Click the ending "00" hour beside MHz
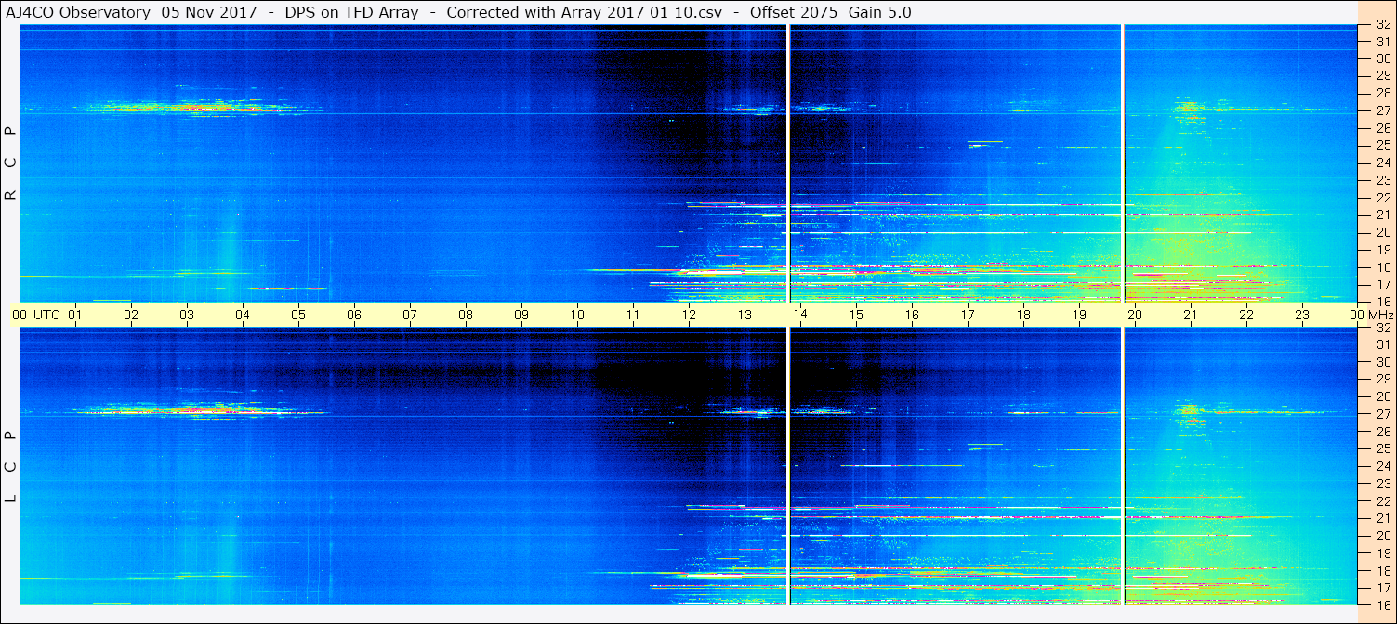Viewport: 1397px width, 624px height. (x=1356, y=315)
